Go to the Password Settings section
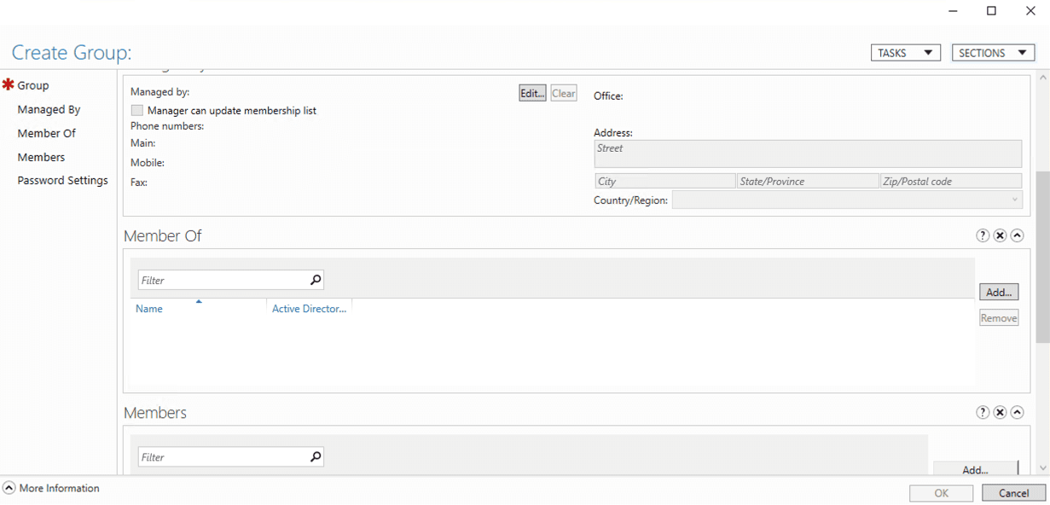 pyautogui.click(x=63, y=180)
